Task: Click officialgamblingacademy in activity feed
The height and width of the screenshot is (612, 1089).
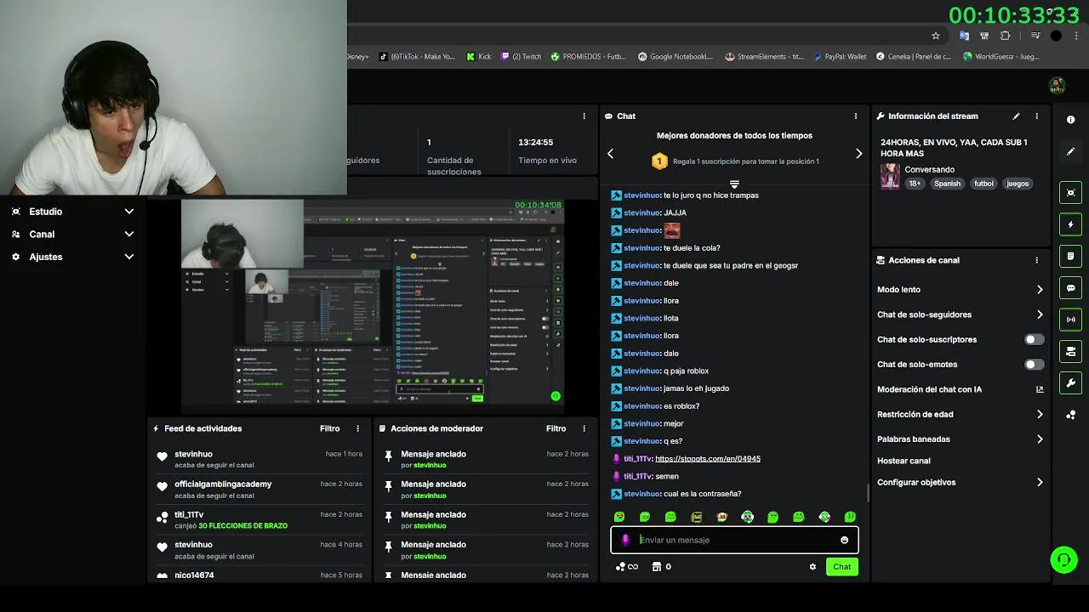Action: click(223, 484)
